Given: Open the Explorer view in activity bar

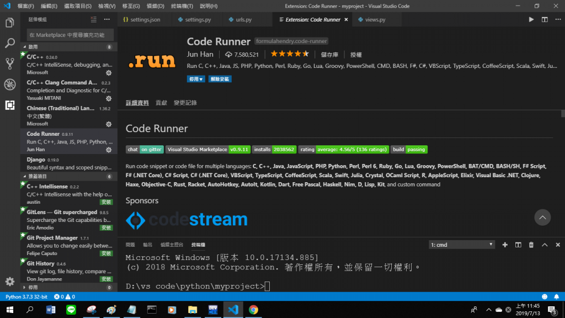Looking at the screenshot, I should pos(10,23).
